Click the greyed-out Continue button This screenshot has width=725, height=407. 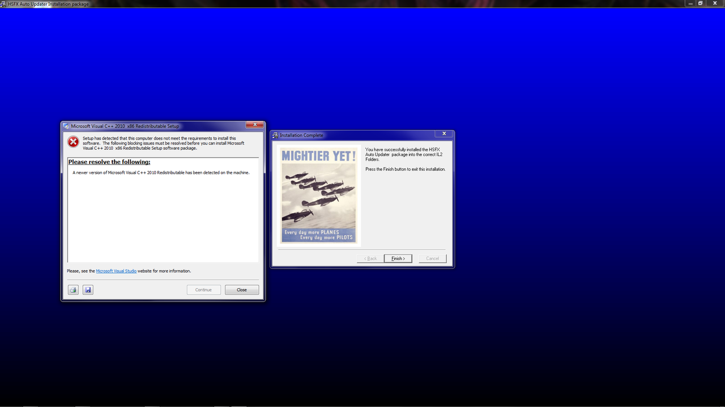[x=203, y=290]
